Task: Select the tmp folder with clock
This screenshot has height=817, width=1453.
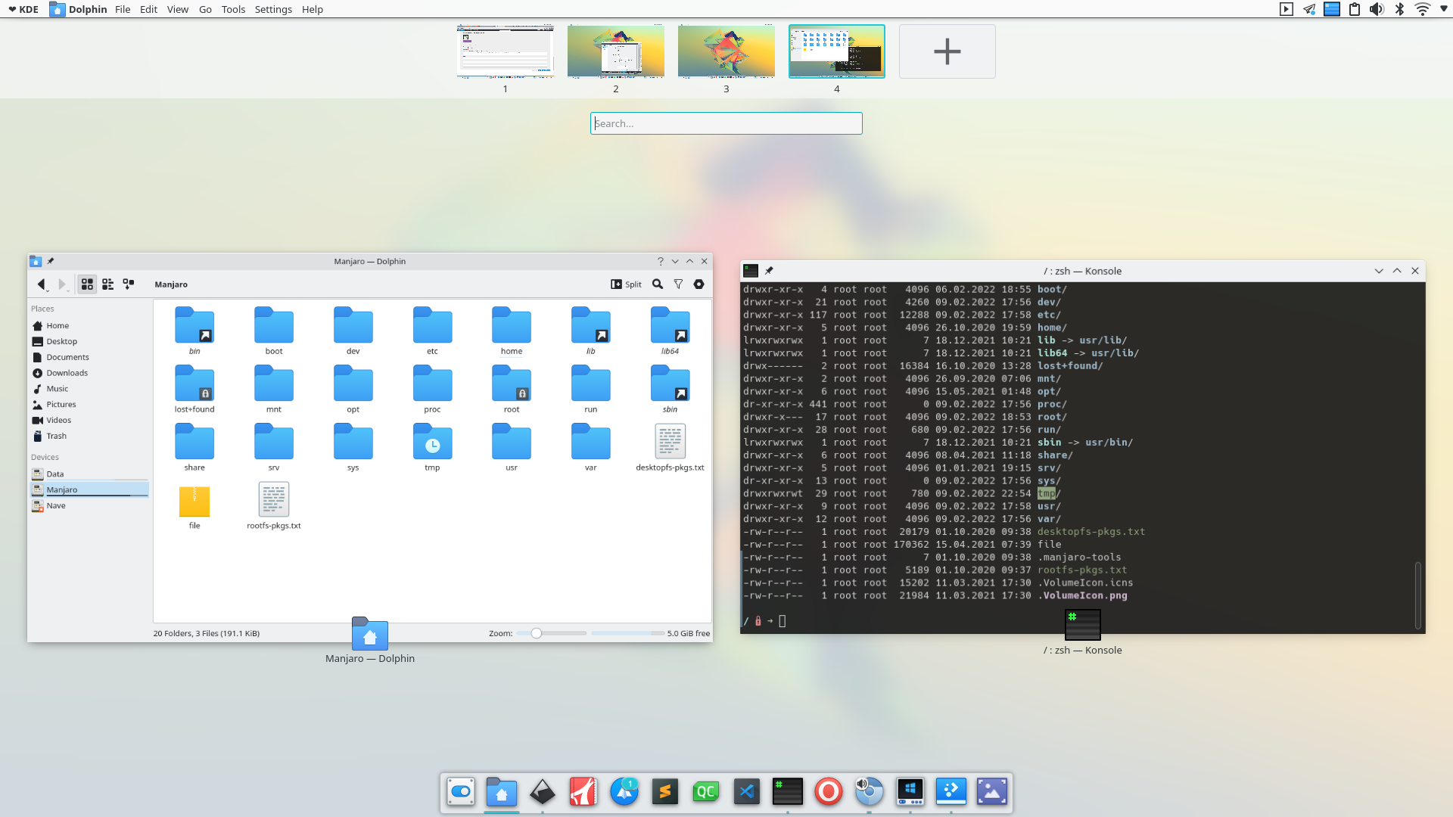Action: pyautogui.click(x=432, y=447)
